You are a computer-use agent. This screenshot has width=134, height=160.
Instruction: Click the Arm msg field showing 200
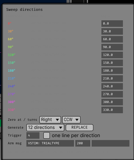point(83,143)
